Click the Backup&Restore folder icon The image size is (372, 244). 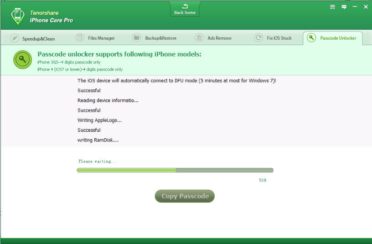pyautogui.click(x=136, y=38)
